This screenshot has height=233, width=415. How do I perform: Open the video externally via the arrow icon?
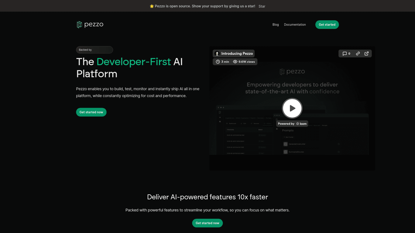click(366, 53)
